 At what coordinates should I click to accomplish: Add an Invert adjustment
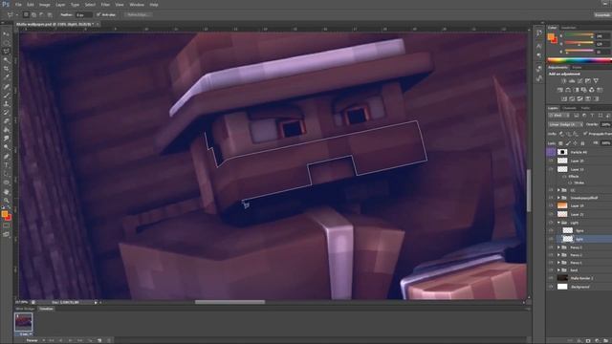coord(564,98)
